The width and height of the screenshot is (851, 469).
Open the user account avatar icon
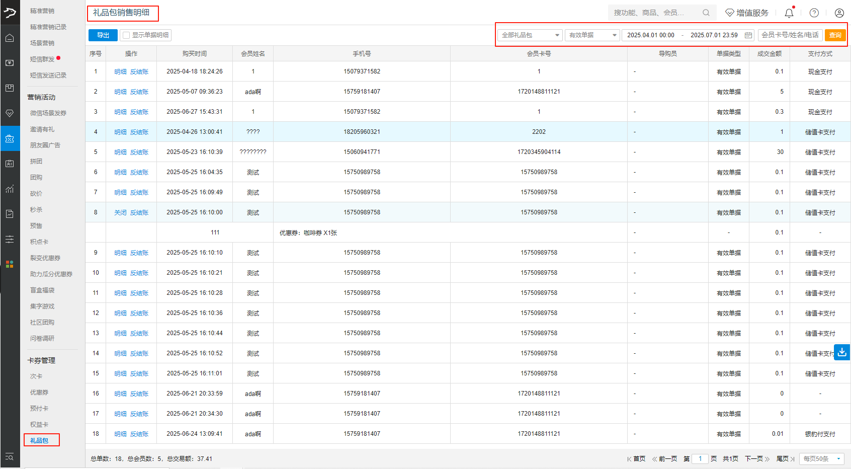[839, 13]
